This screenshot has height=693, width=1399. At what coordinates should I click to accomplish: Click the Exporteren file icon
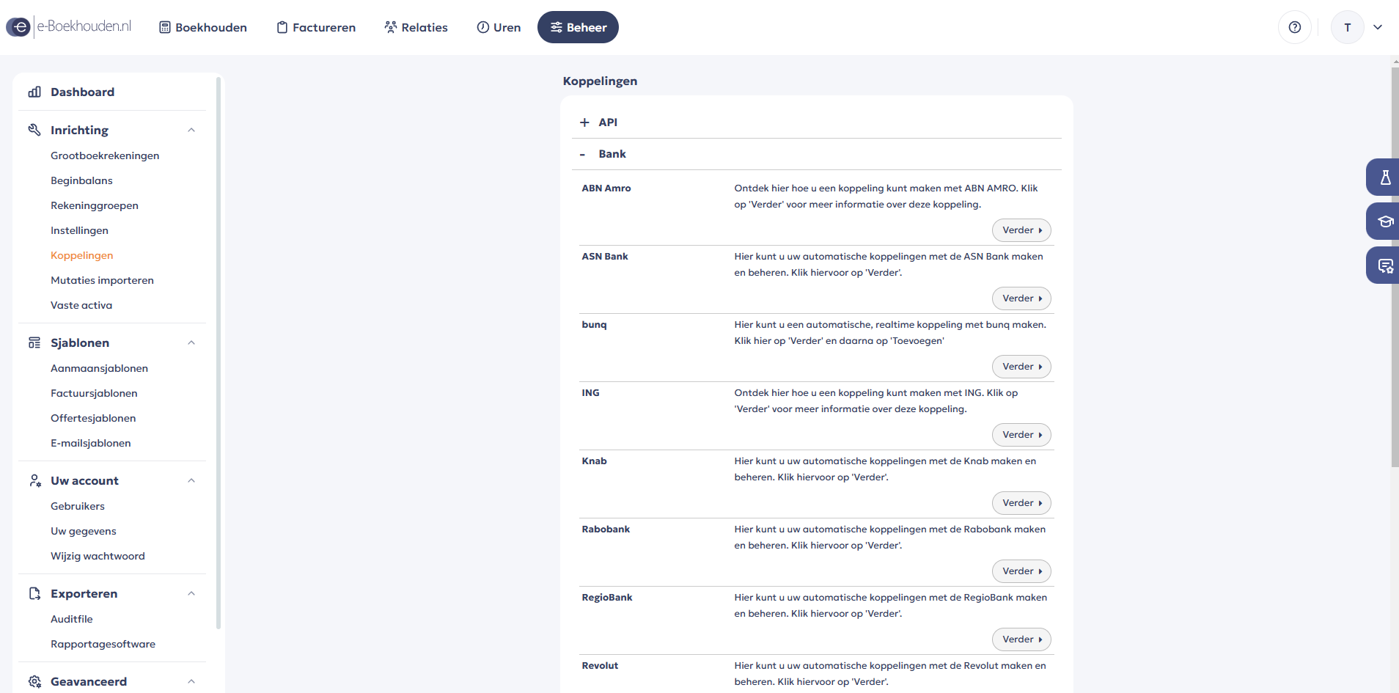click(34, 593)
